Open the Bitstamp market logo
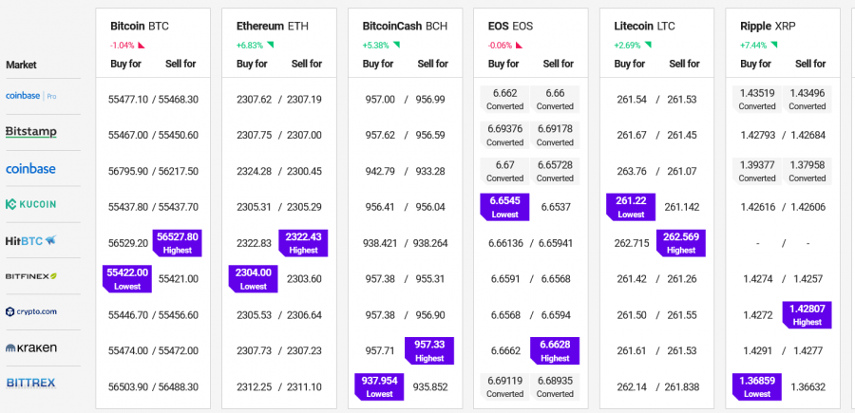Image resolution: width=855 pixels, height=413 pixels. point(31,132)
